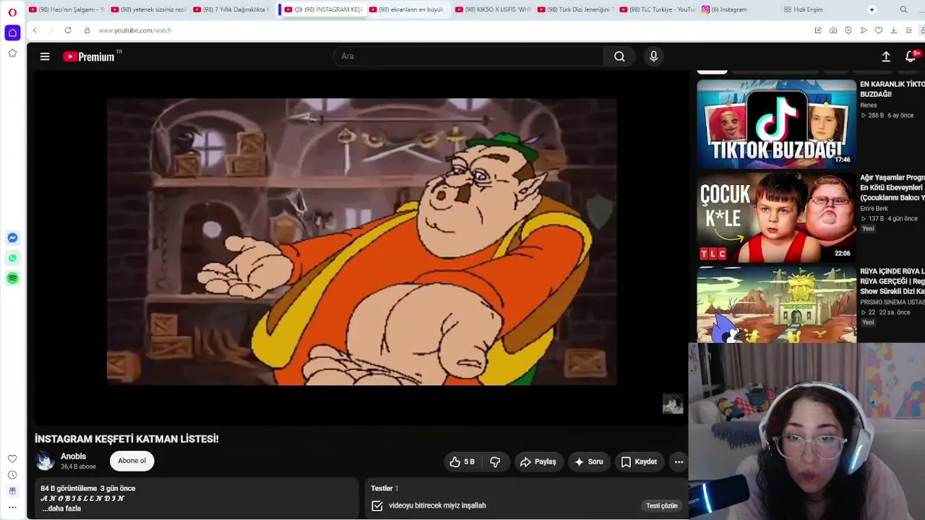Click the 'Abone ol' subscribe button

coord(132,461)
